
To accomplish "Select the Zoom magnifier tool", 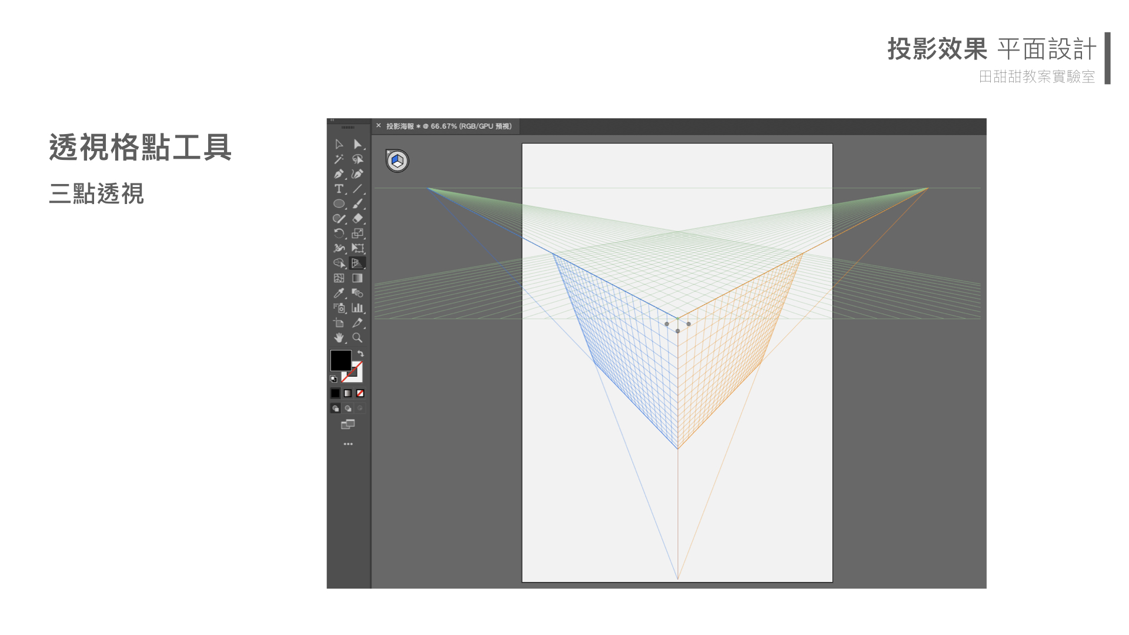I will (x=357, y=338).
